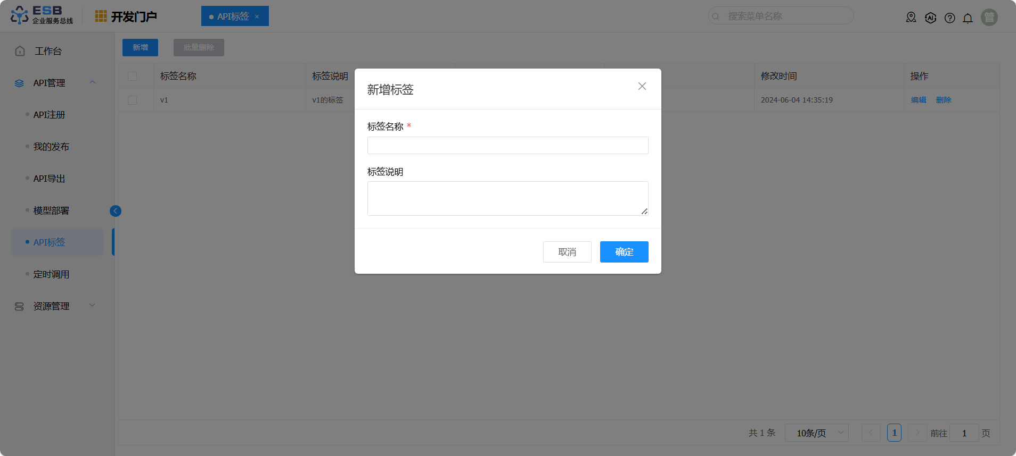The image size is (1016, 456).
Task: Click the 确定 button in dialog
Action: 624,252
